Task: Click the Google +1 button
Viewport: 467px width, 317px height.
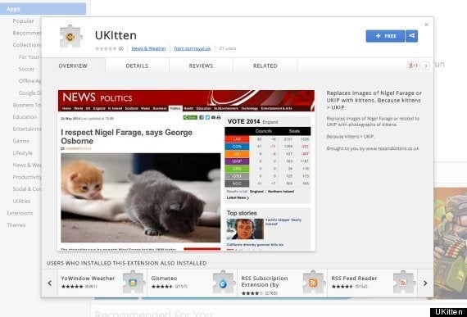Action: (x=414, y=66)
